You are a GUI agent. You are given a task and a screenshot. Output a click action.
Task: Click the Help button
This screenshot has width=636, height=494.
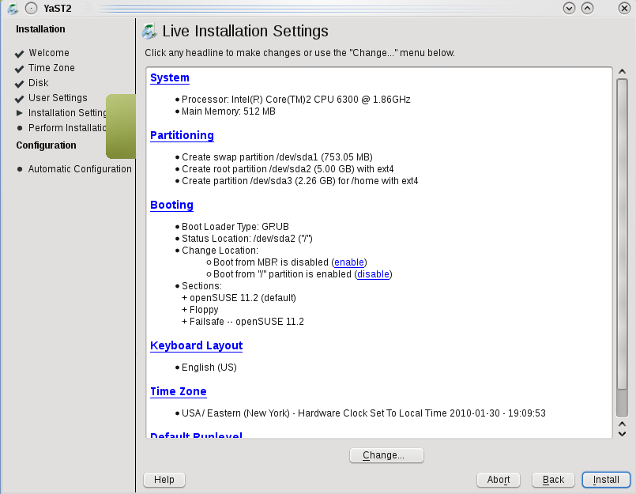[x=164, y=480]
